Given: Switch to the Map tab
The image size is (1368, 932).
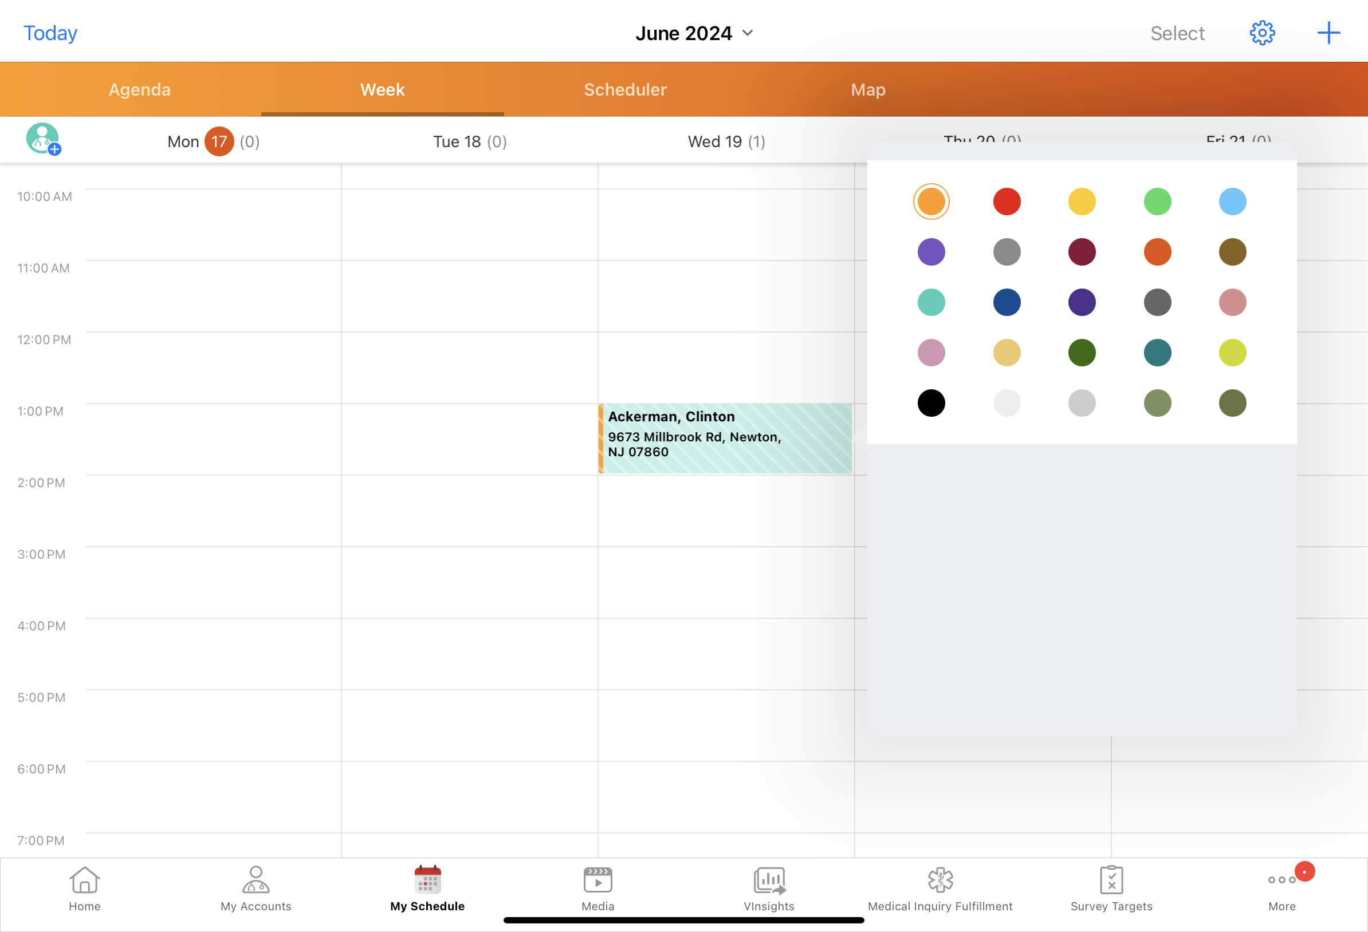Looking at the screenshot, I should click(x=868, y=89).
